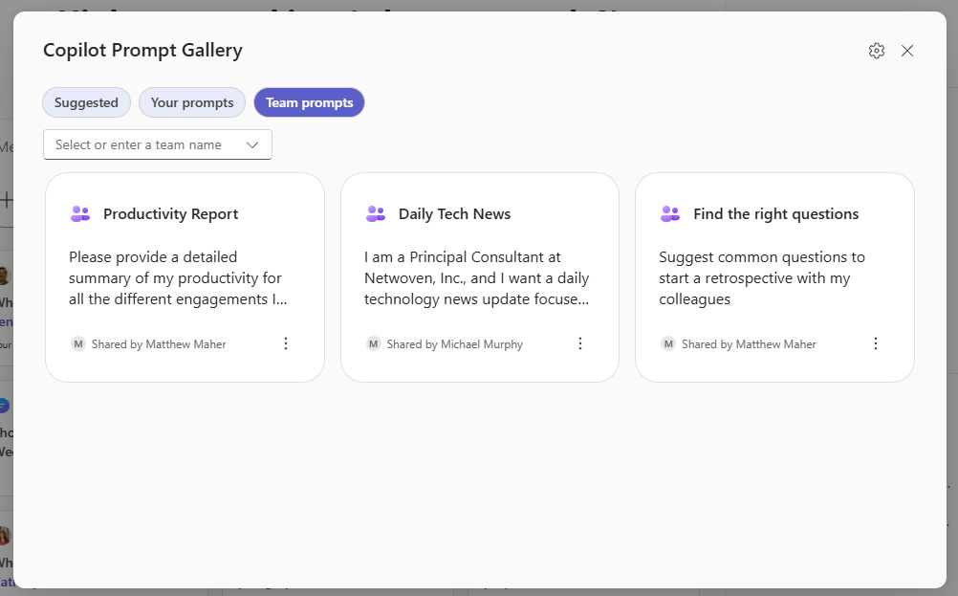Open more options for Productivity Report
The image size is (958, 596).
(x=285, y=343)
